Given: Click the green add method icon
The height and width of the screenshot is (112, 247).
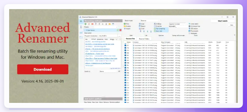Looking at the screenshot, I should click(85, 24).
